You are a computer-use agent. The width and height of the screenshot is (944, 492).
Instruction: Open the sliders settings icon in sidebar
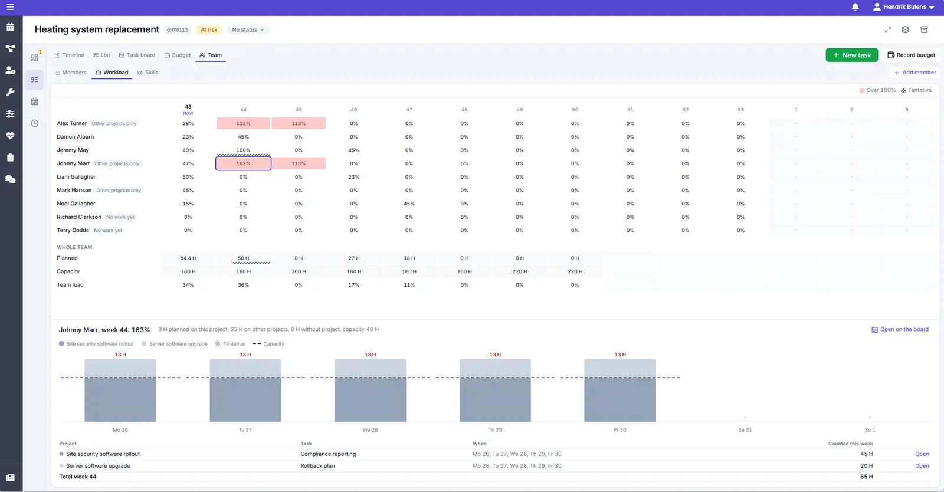pyautogui.click(x=10, y=114)
